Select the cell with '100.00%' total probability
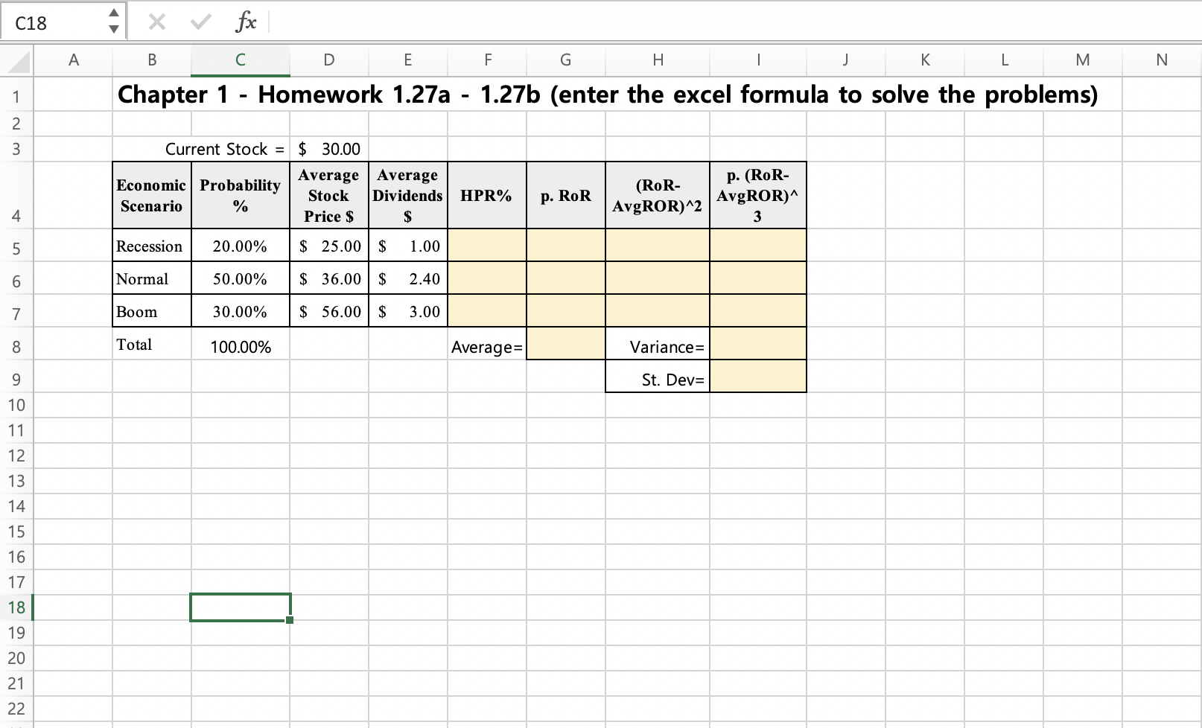1202x728 pixels. pos(240,345)
